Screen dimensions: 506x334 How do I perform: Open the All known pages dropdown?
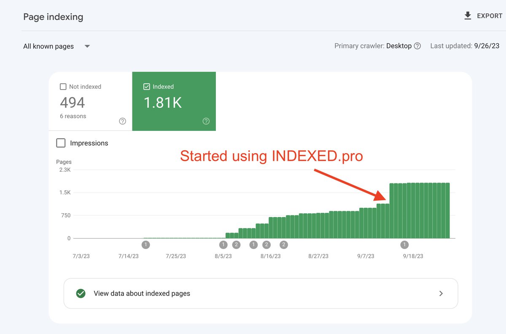point(57,46)
